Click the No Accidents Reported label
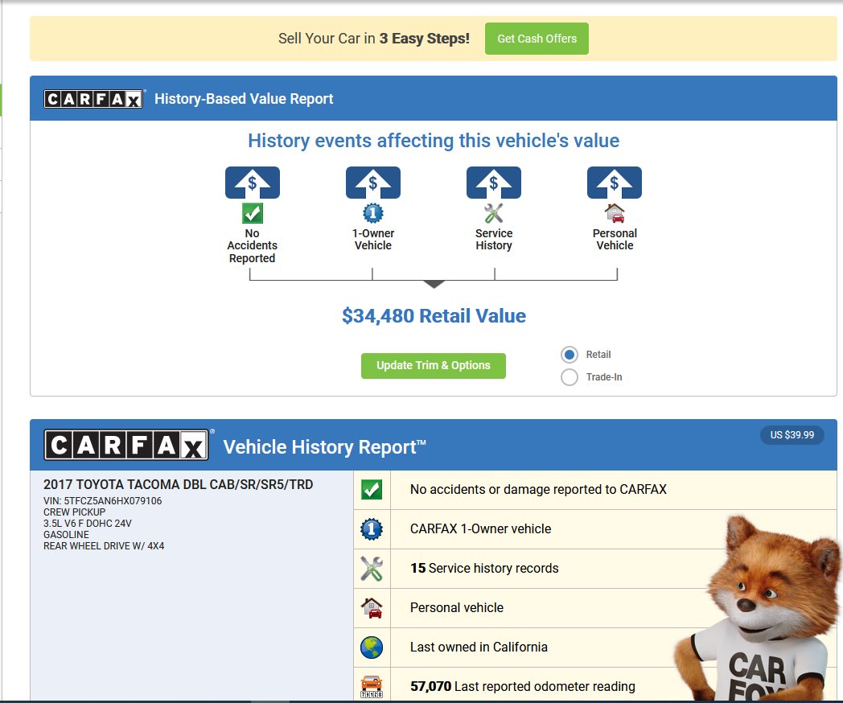The height and width of the screenshot is (703, 843). click(252, 245)
